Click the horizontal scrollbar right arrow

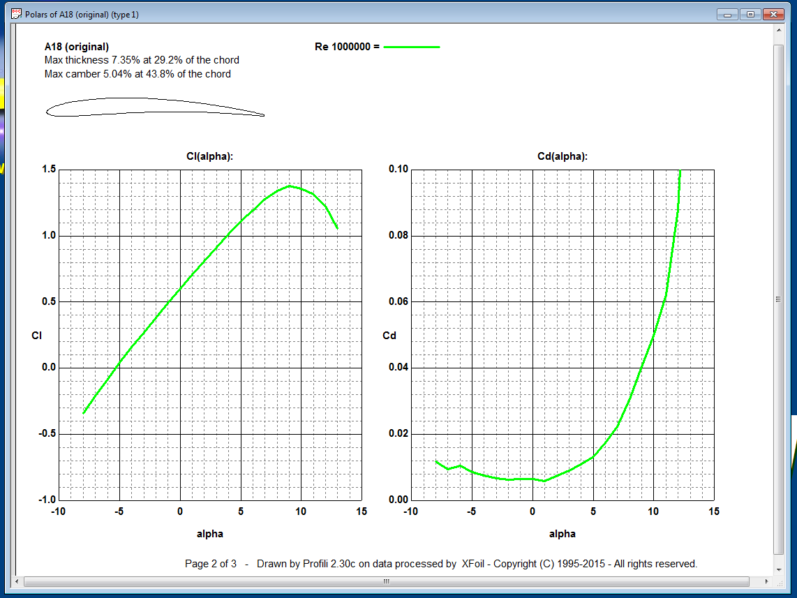[x=766, y=581]
